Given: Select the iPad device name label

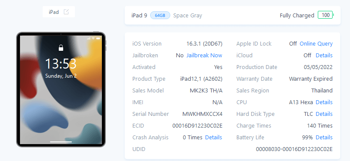Looking at the screenshot, I should pyautogui.click(x=54, y=12).
